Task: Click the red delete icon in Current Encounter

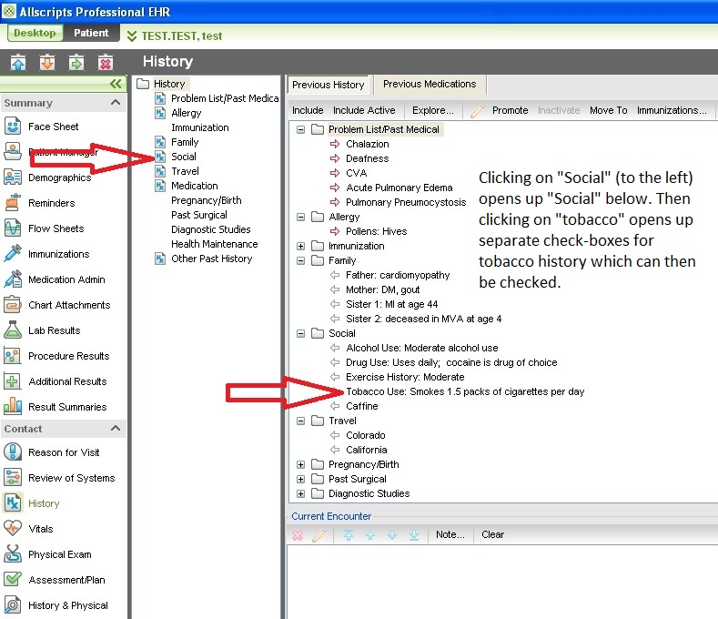Action: point(298,534)
